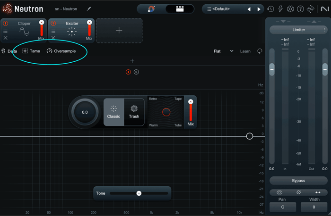
Task: Click the Tone slider handle
Action: (139, 193)
